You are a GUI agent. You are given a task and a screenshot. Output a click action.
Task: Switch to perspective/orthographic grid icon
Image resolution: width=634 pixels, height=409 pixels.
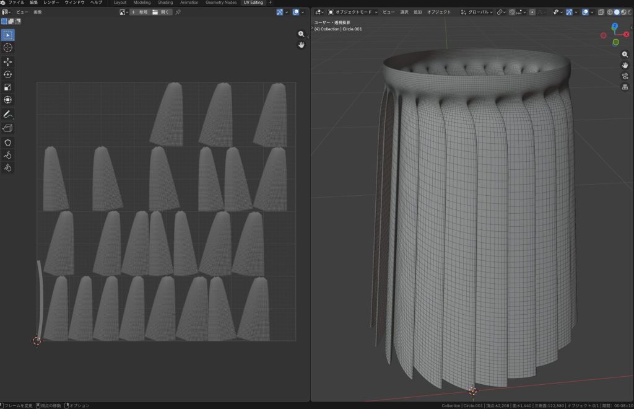625,87
